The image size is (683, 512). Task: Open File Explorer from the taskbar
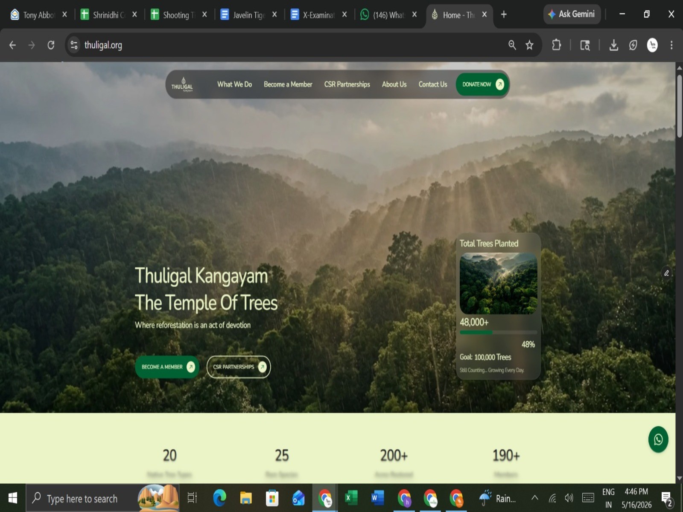point(246,498)
